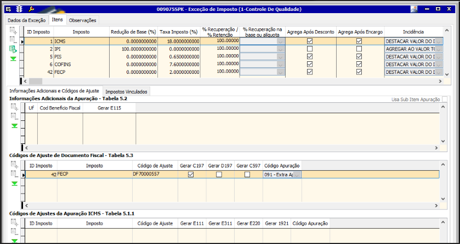Click the remove row icon beside Itens grid
The image size is (460, 244).
pyautogui.click(x=13, y=40)
